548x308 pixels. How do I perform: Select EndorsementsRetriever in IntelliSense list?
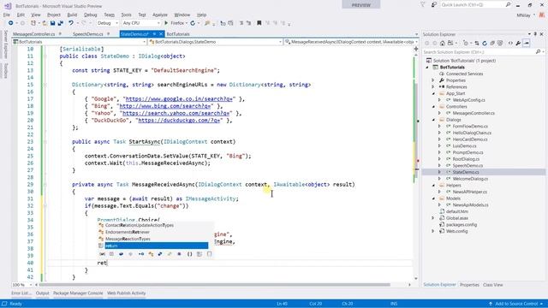[x=128, y=232]
